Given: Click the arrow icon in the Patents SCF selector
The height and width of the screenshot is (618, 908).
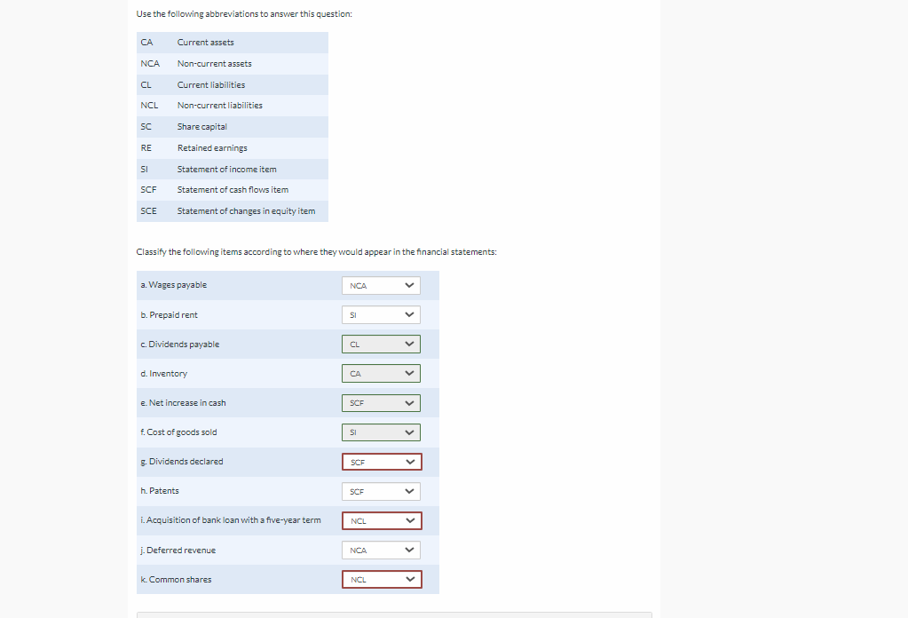Looking at the screenshot, I should tap(409, 491).
